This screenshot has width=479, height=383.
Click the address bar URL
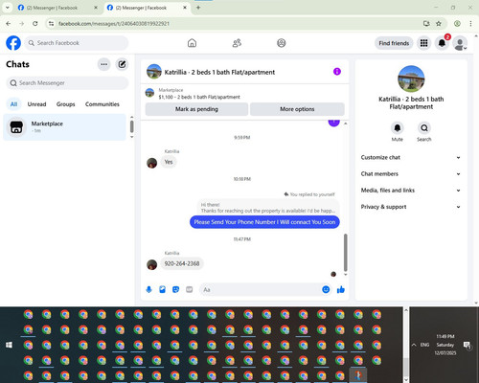[114, 24]
